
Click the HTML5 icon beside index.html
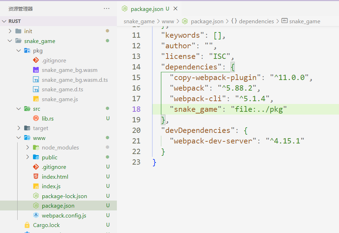(x=36, y=177)
